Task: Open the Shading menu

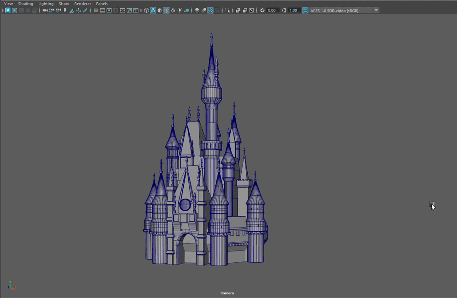Action: (x=26, y=4)
